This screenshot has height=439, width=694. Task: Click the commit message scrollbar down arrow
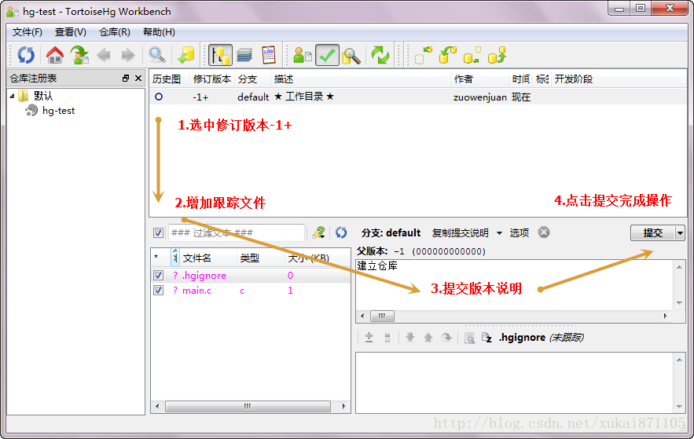[x=679, y=303]
